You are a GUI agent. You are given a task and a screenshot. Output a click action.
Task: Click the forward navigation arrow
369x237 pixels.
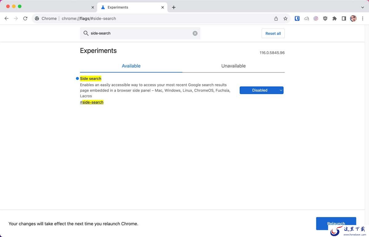click(16, 18)
